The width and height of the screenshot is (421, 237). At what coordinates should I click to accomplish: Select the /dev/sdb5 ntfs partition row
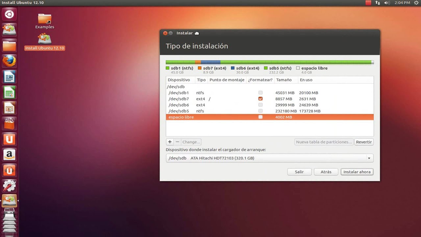[x=270, y=111]
